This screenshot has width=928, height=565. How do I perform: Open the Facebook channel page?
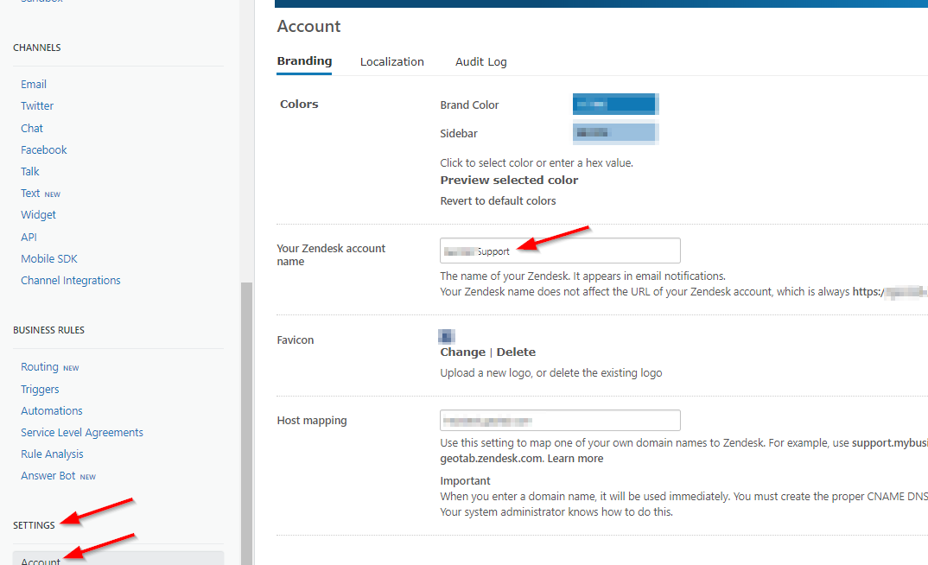coord(44,149)
